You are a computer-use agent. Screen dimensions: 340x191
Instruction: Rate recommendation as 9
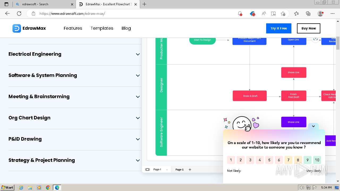308,160
